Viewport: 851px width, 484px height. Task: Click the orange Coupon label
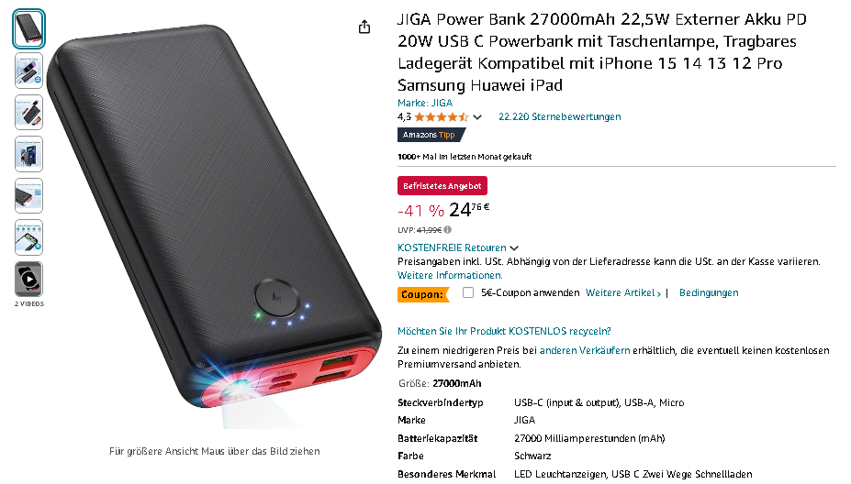(423, 294)
